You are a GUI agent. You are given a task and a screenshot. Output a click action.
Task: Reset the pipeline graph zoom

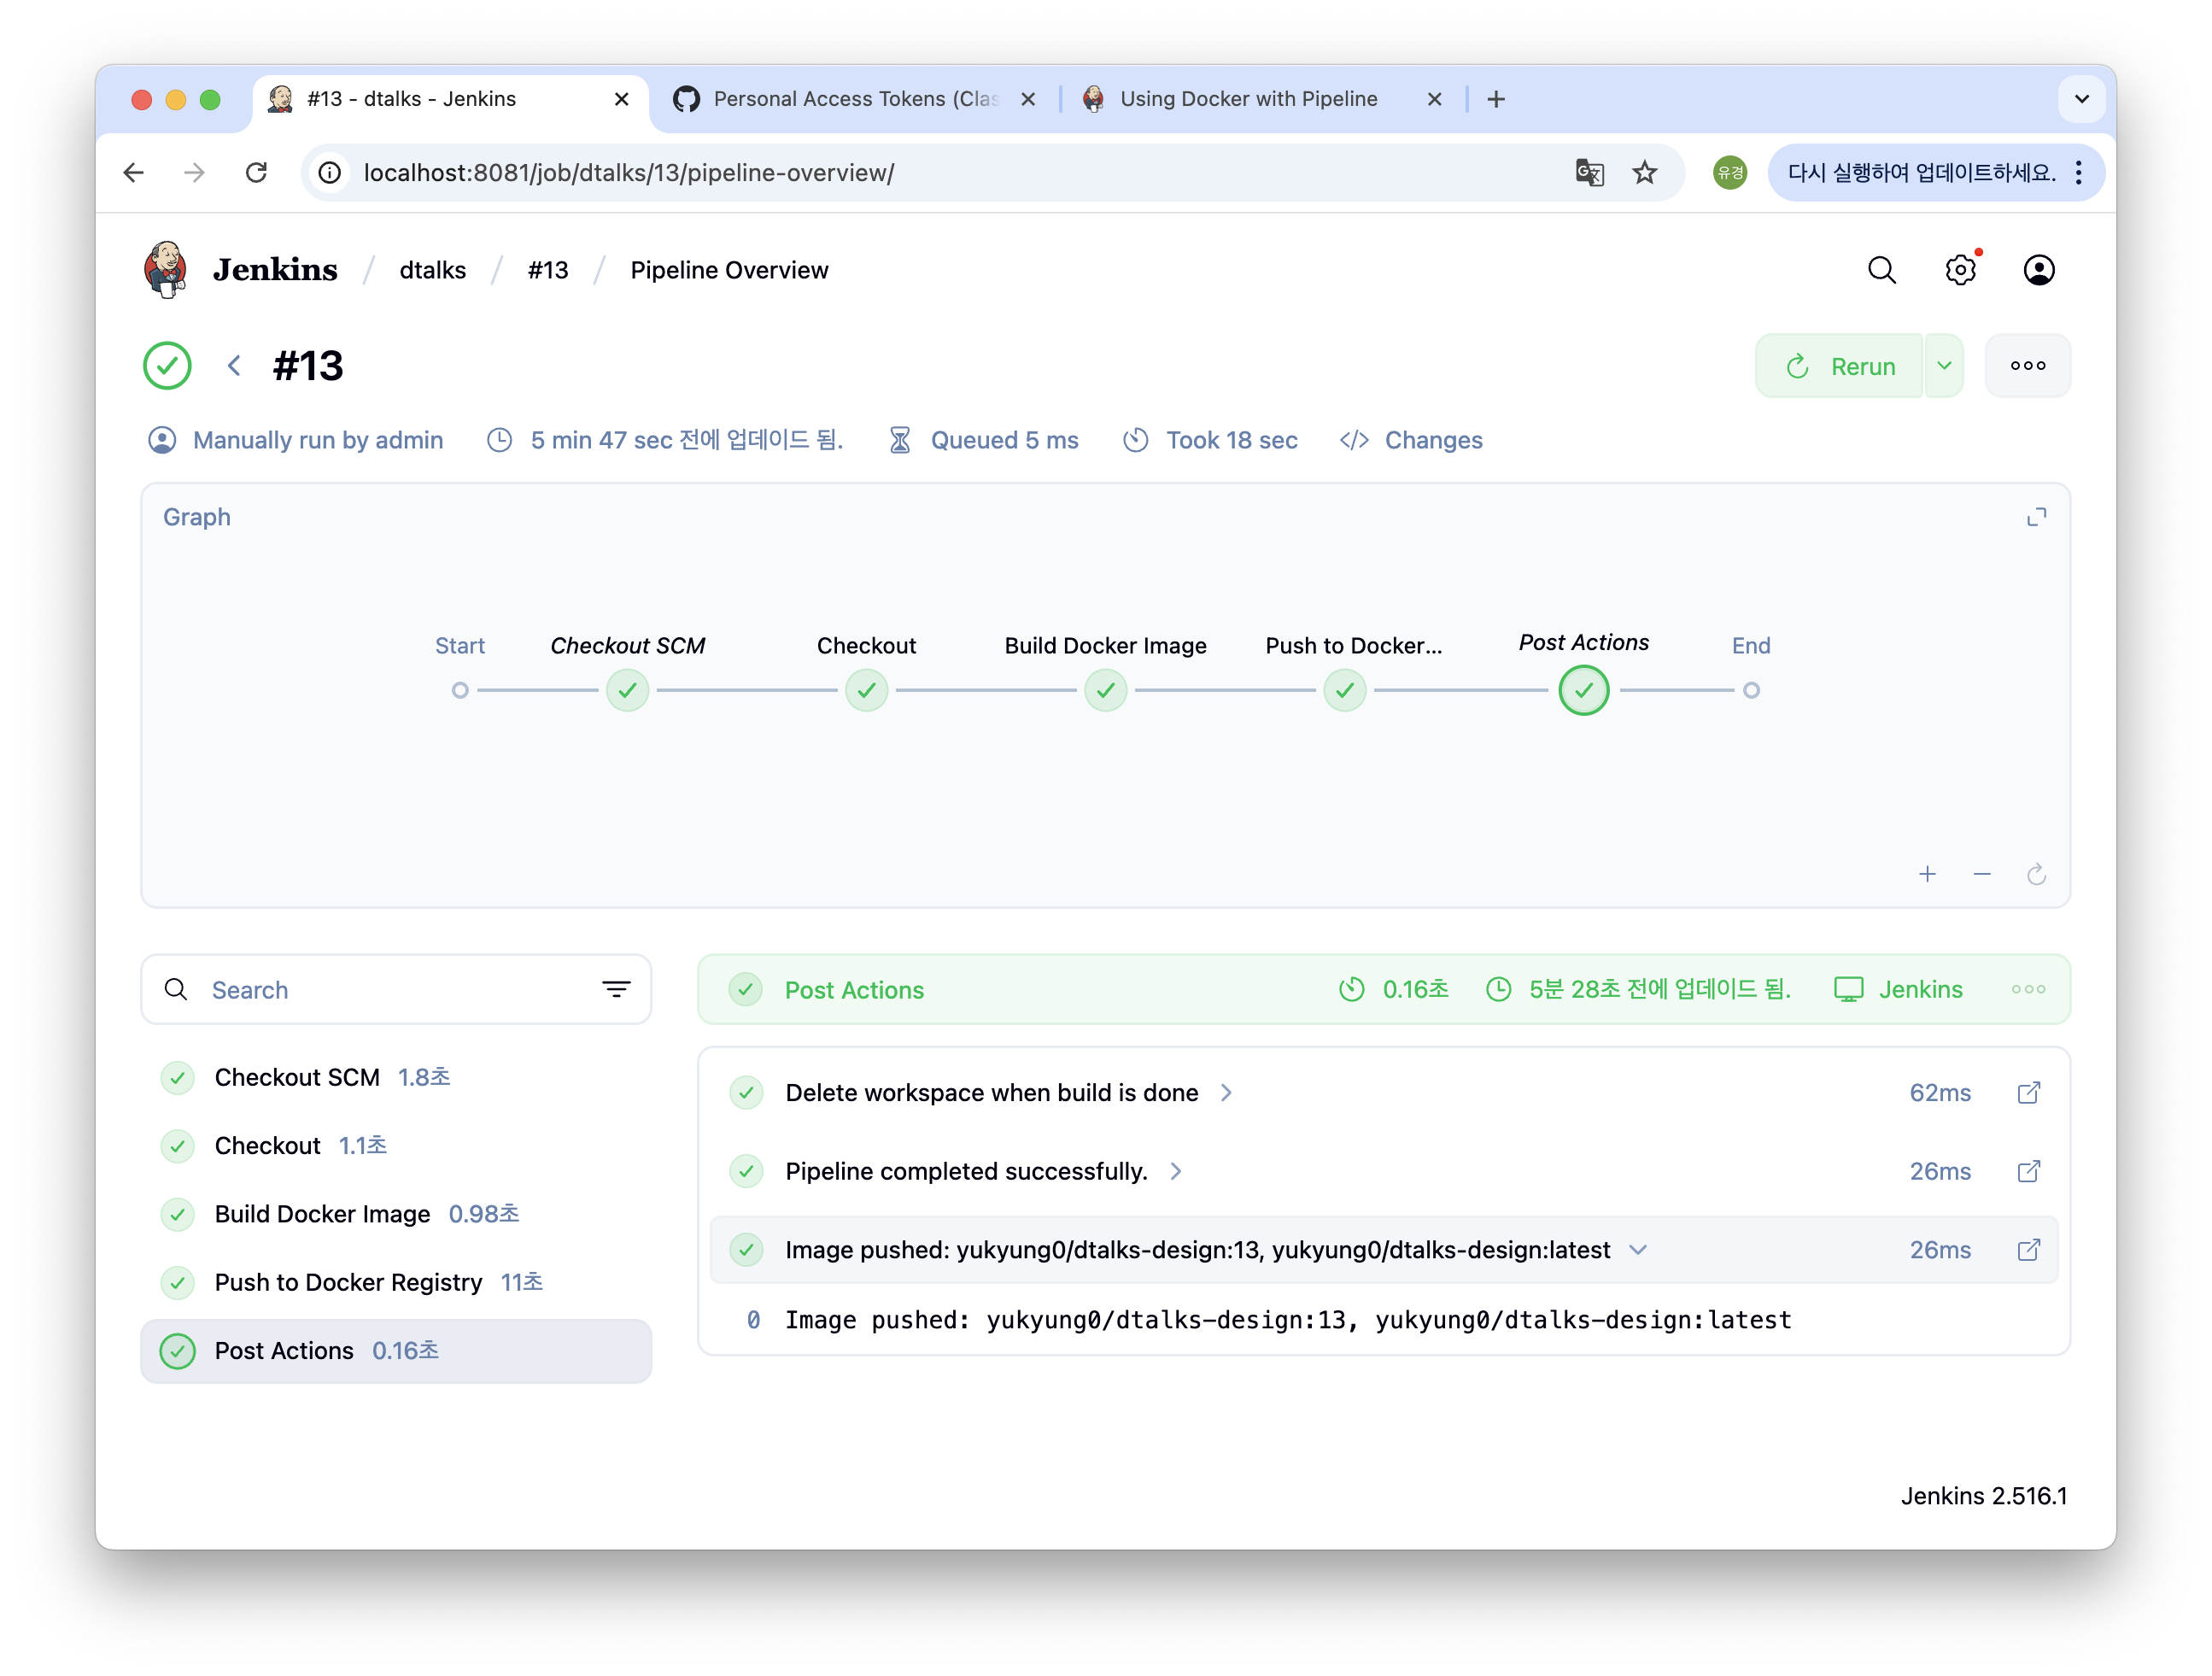[2036, 875]
